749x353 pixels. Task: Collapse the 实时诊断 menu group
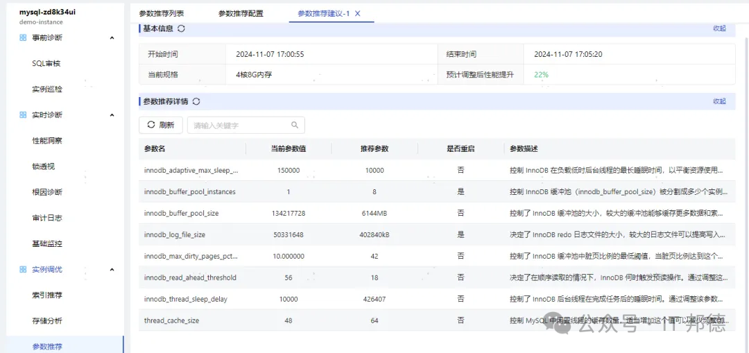tap(112, 115)
